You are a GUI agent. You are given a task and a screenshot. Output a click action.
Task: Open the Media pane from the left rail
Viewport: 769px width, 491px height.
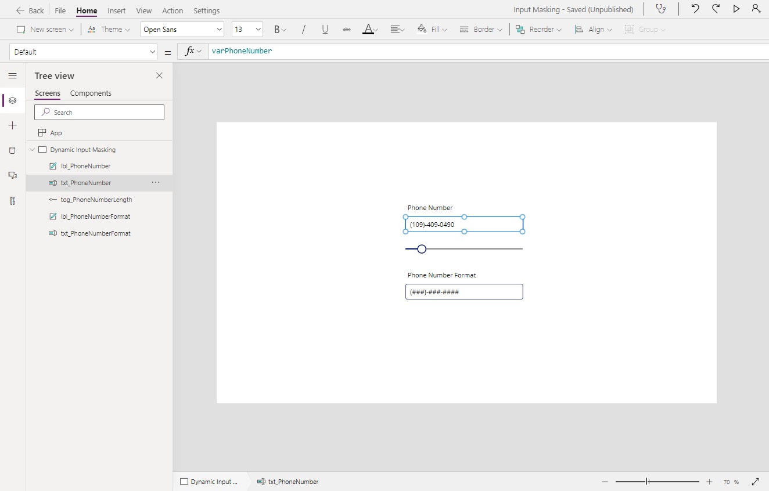point(13,175)
